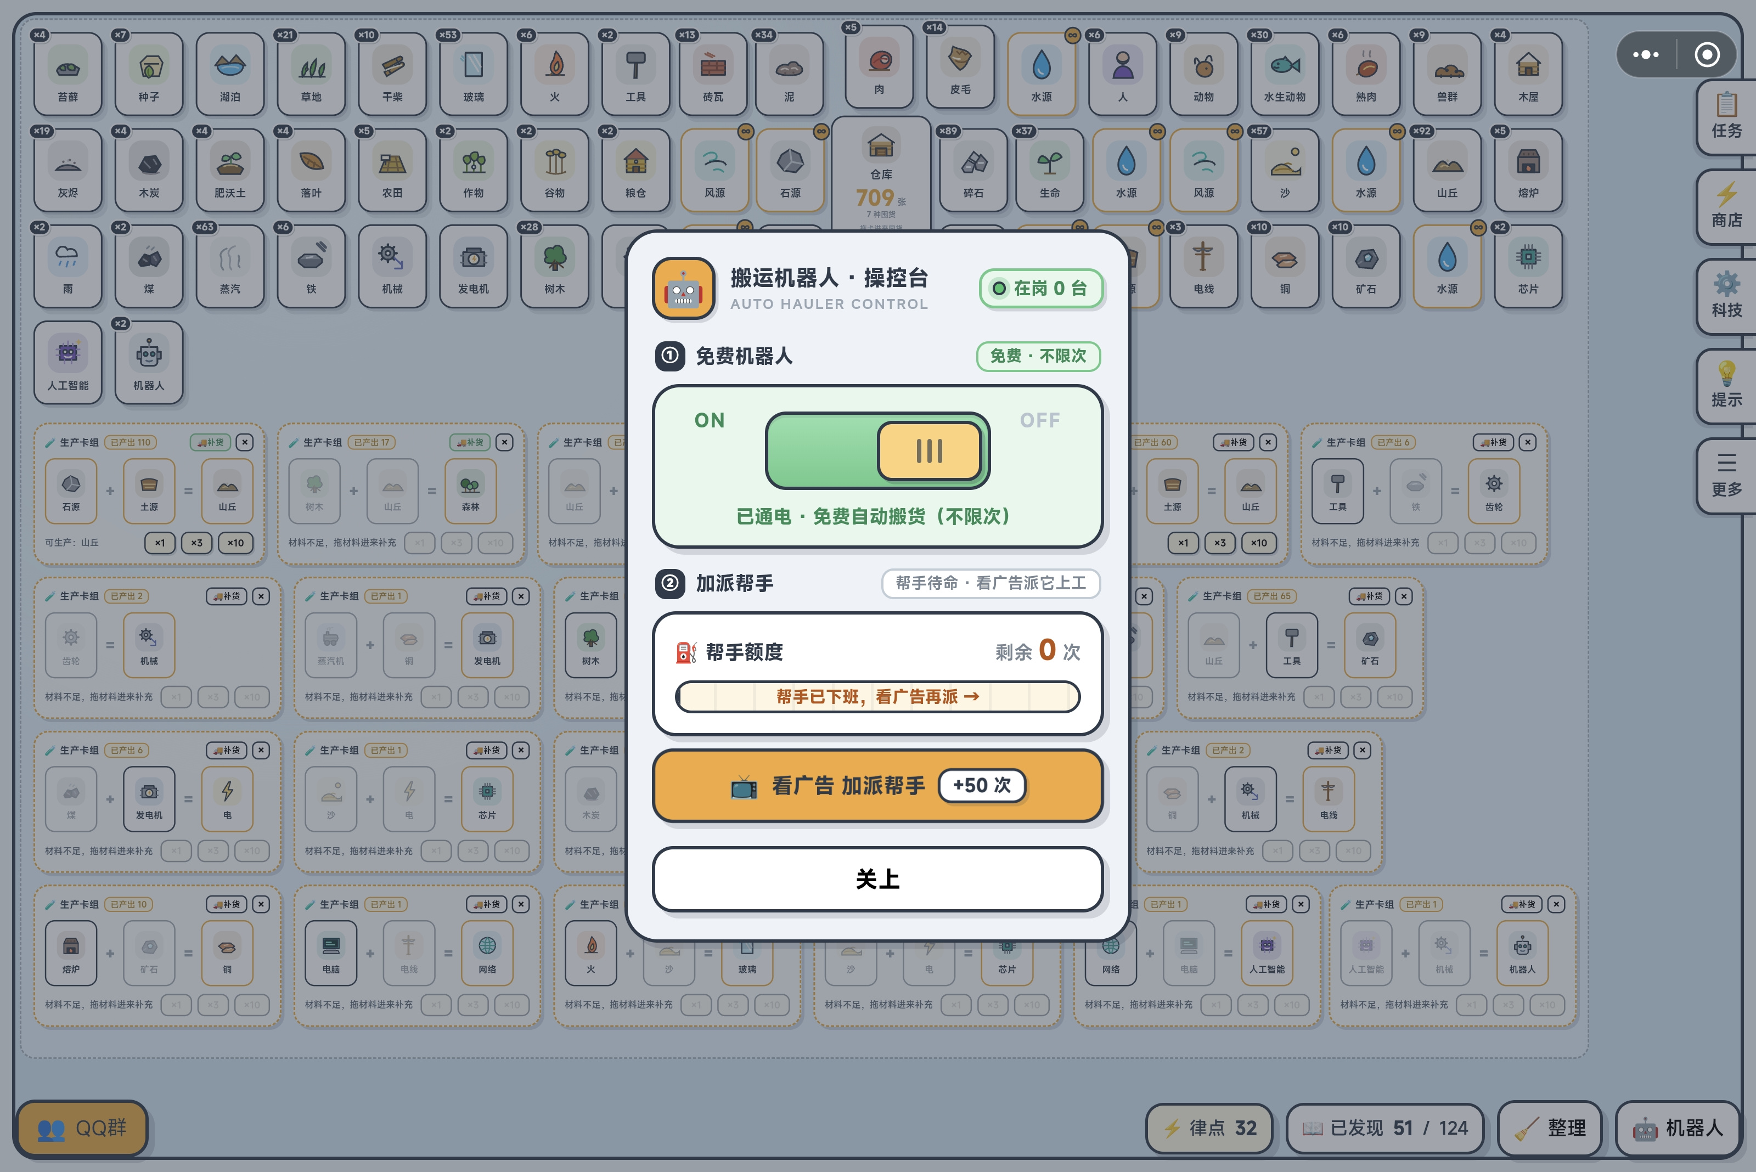The image size is (1756, 1172).
Task: Close the 已产出 65 ore production group
Action: click(1404, 596)
